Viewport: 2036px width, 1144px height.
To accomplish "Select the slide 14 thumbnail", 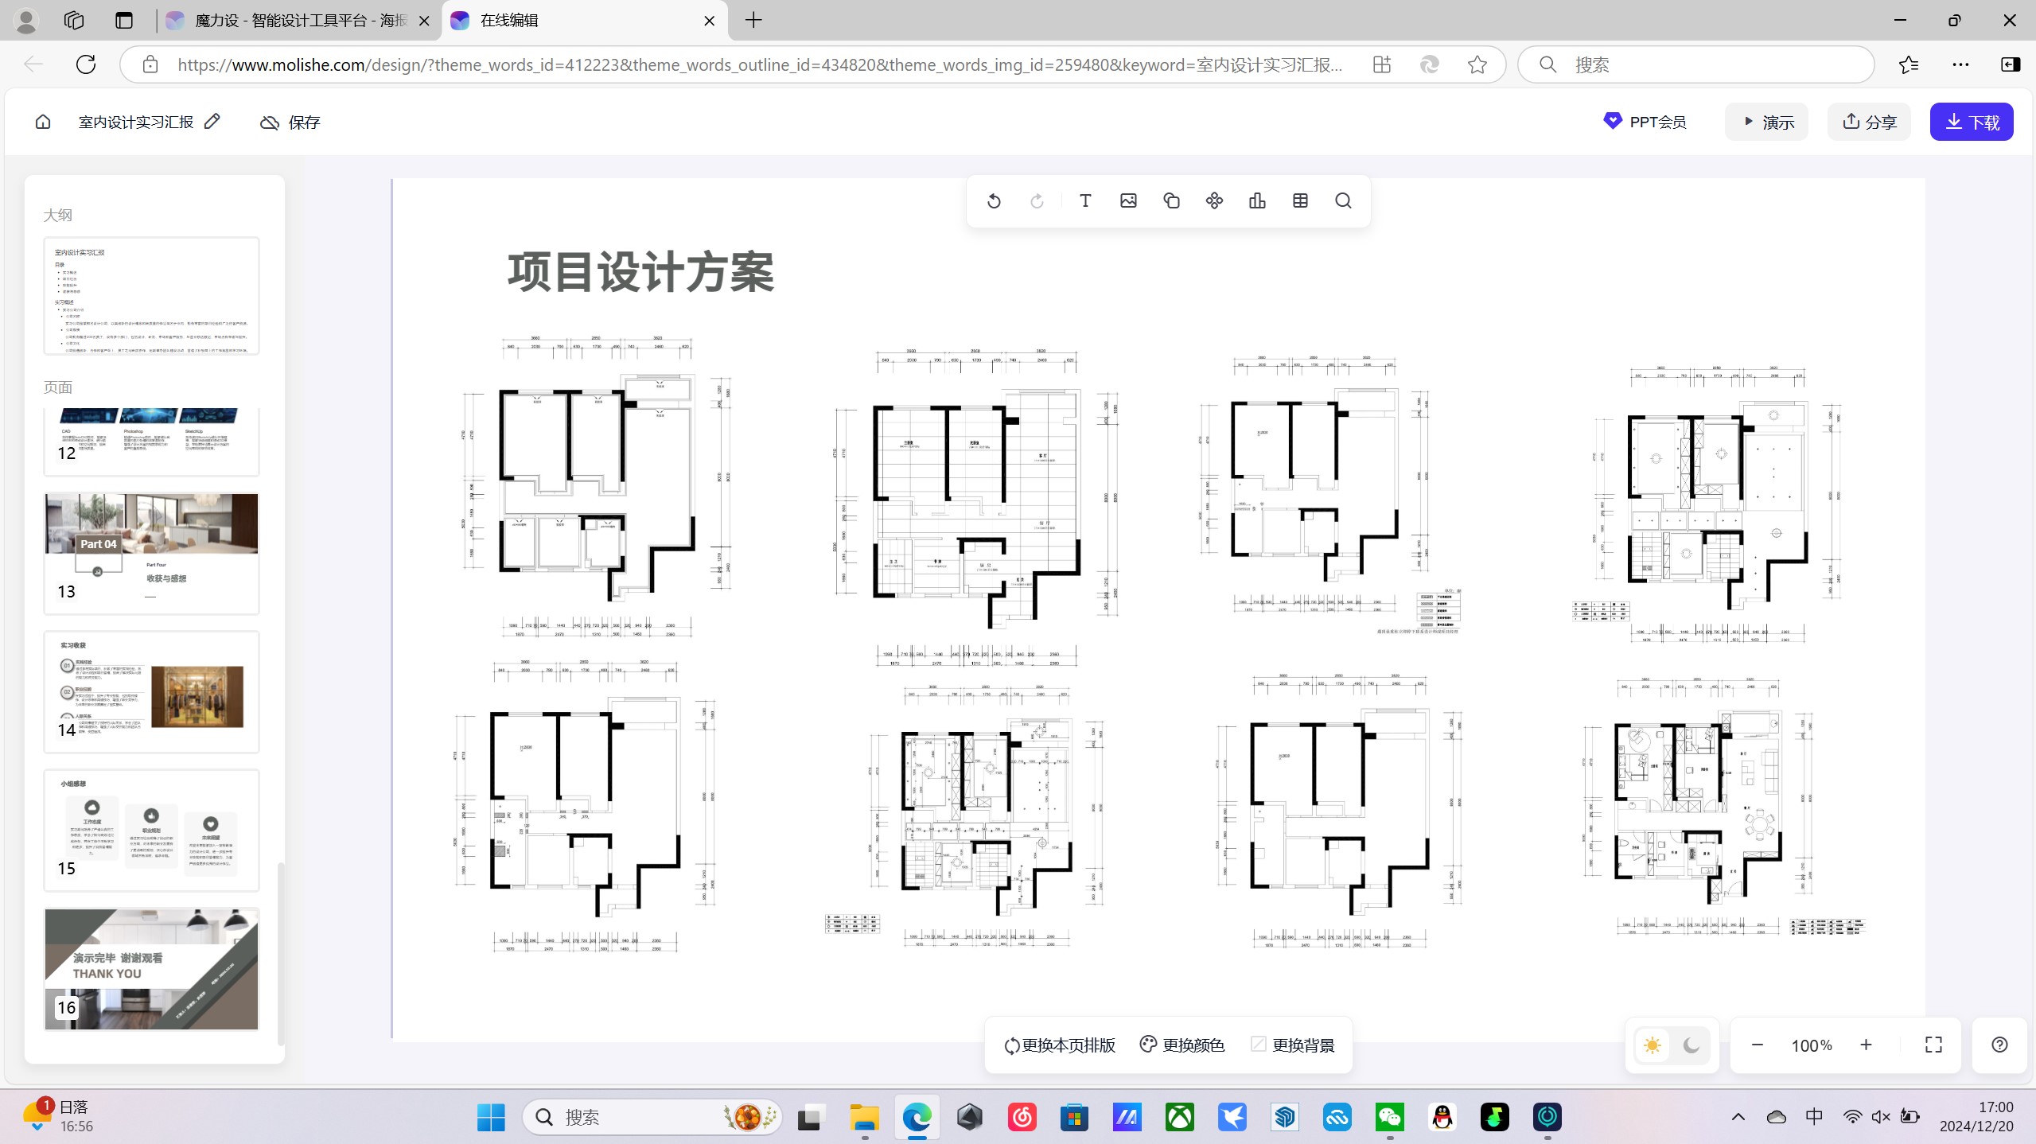I will [x=151, y=691].
